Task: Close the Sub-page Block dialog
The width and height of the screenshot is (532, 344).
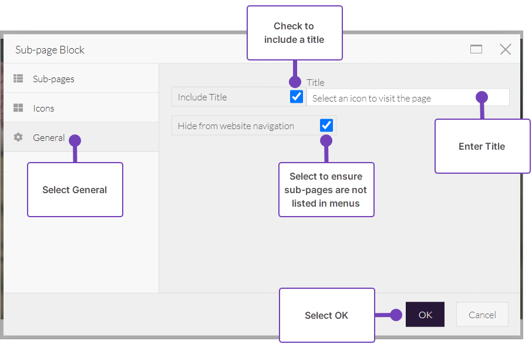Action: pyautogui.click(x=505, y=49)
